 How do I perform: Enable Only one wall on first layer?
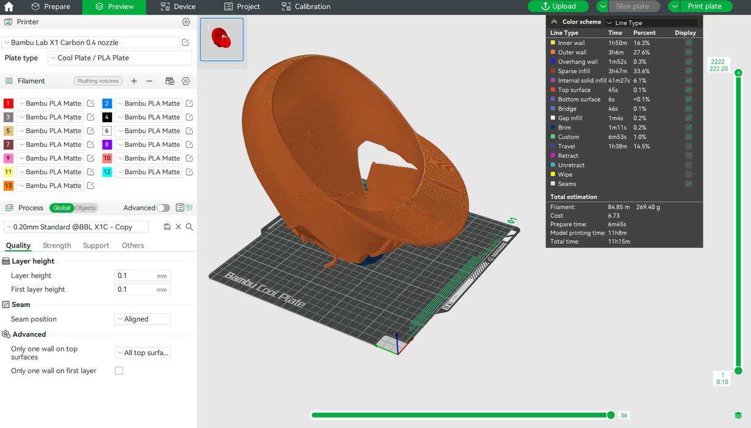coord(119,371)
